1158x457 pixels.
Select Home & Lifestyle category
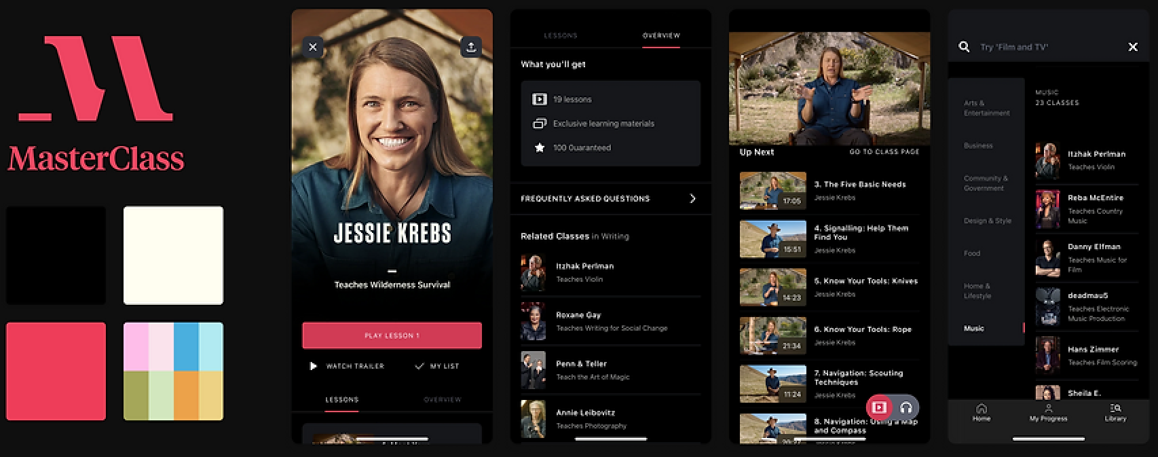tap(977, 291)
